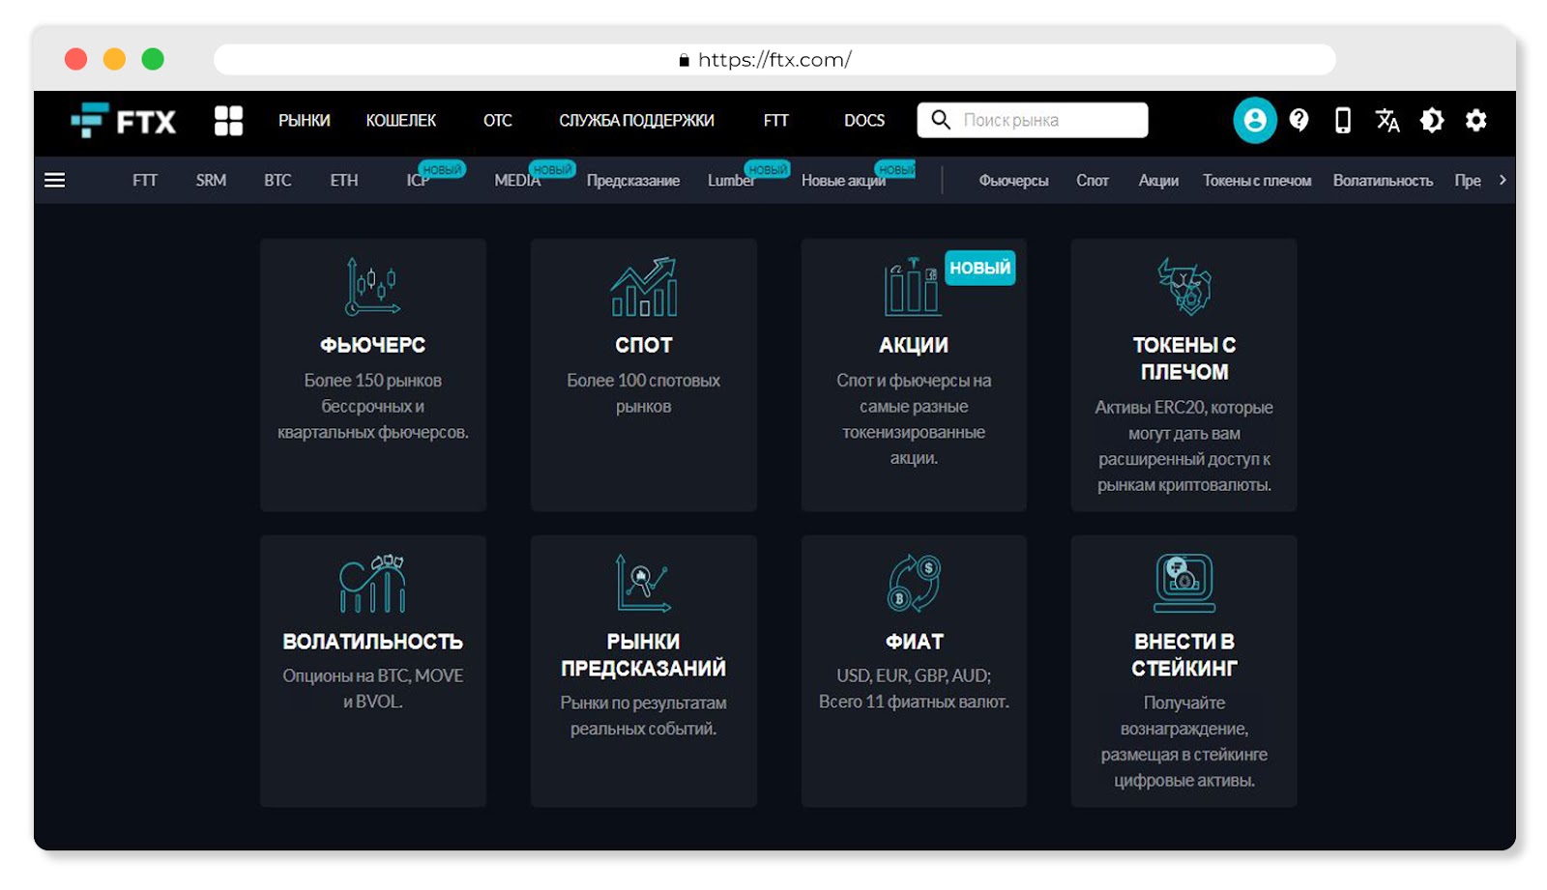Open the ТОКЕНЫ С ПЛЕЧОМ card title
Viewport: 1547px width, 890px height.
click(x=1184, y=359)
